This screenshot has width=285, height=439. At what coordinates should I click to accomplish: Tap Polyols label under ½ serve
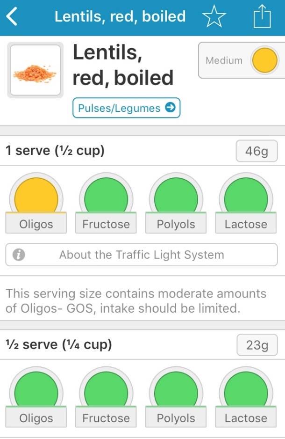pyautogui.click(x=176, y=418)
